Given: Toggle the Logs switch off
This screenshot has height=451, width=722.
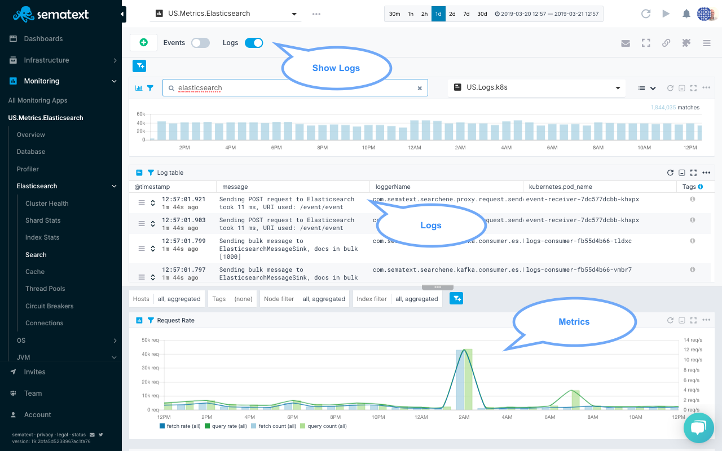Looking at the screenshot, I should 254,43.
